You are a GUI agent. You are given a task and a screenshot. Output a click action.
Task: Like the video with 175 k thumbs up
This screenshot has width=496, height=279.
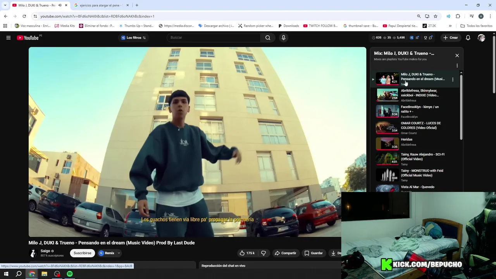pos(247,253)
